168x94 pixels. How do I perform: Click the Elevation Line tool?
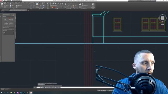(x=85, y=7)
